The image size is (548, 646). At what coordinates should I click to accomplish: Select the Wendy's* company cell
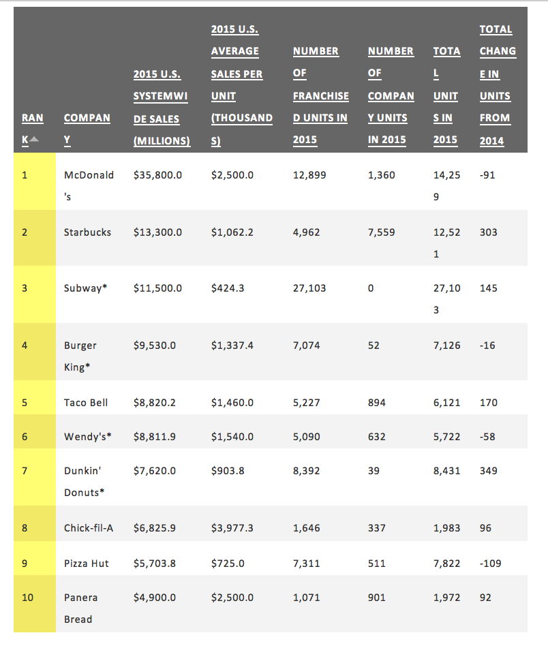[87, 436]
